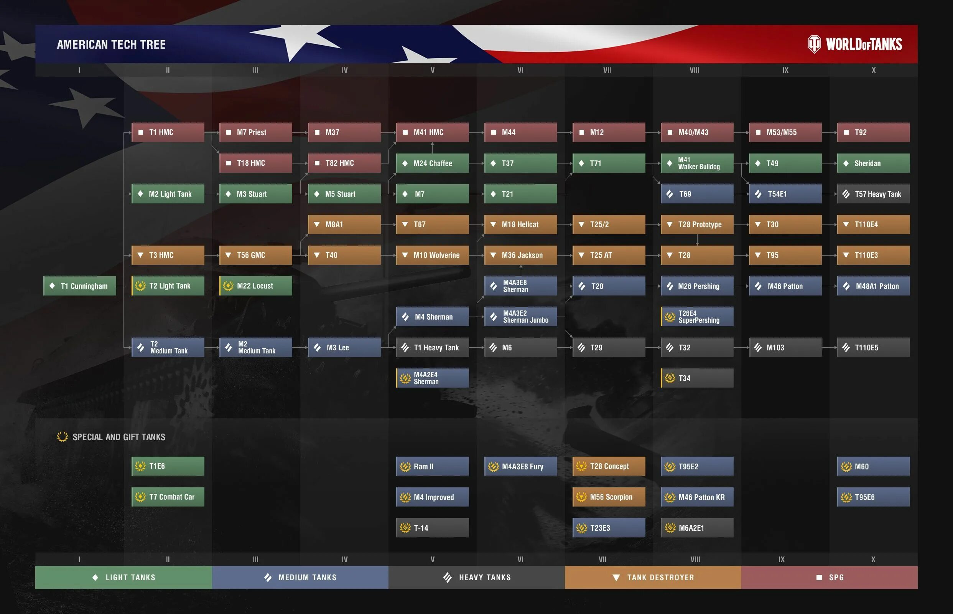Select the T92 tier X SPG node

pos(873,132)
